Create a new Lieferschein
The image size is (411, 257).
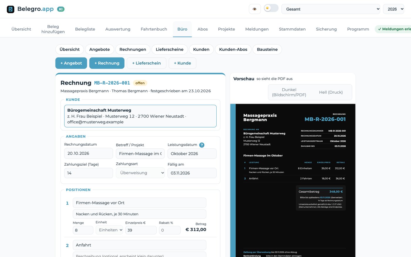(x=146, y=63)
